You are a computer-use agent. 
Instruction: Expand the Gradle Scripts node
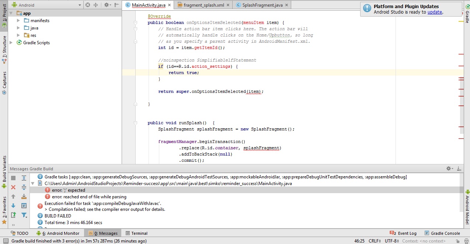pyautogui.click(x=11, y=43)
